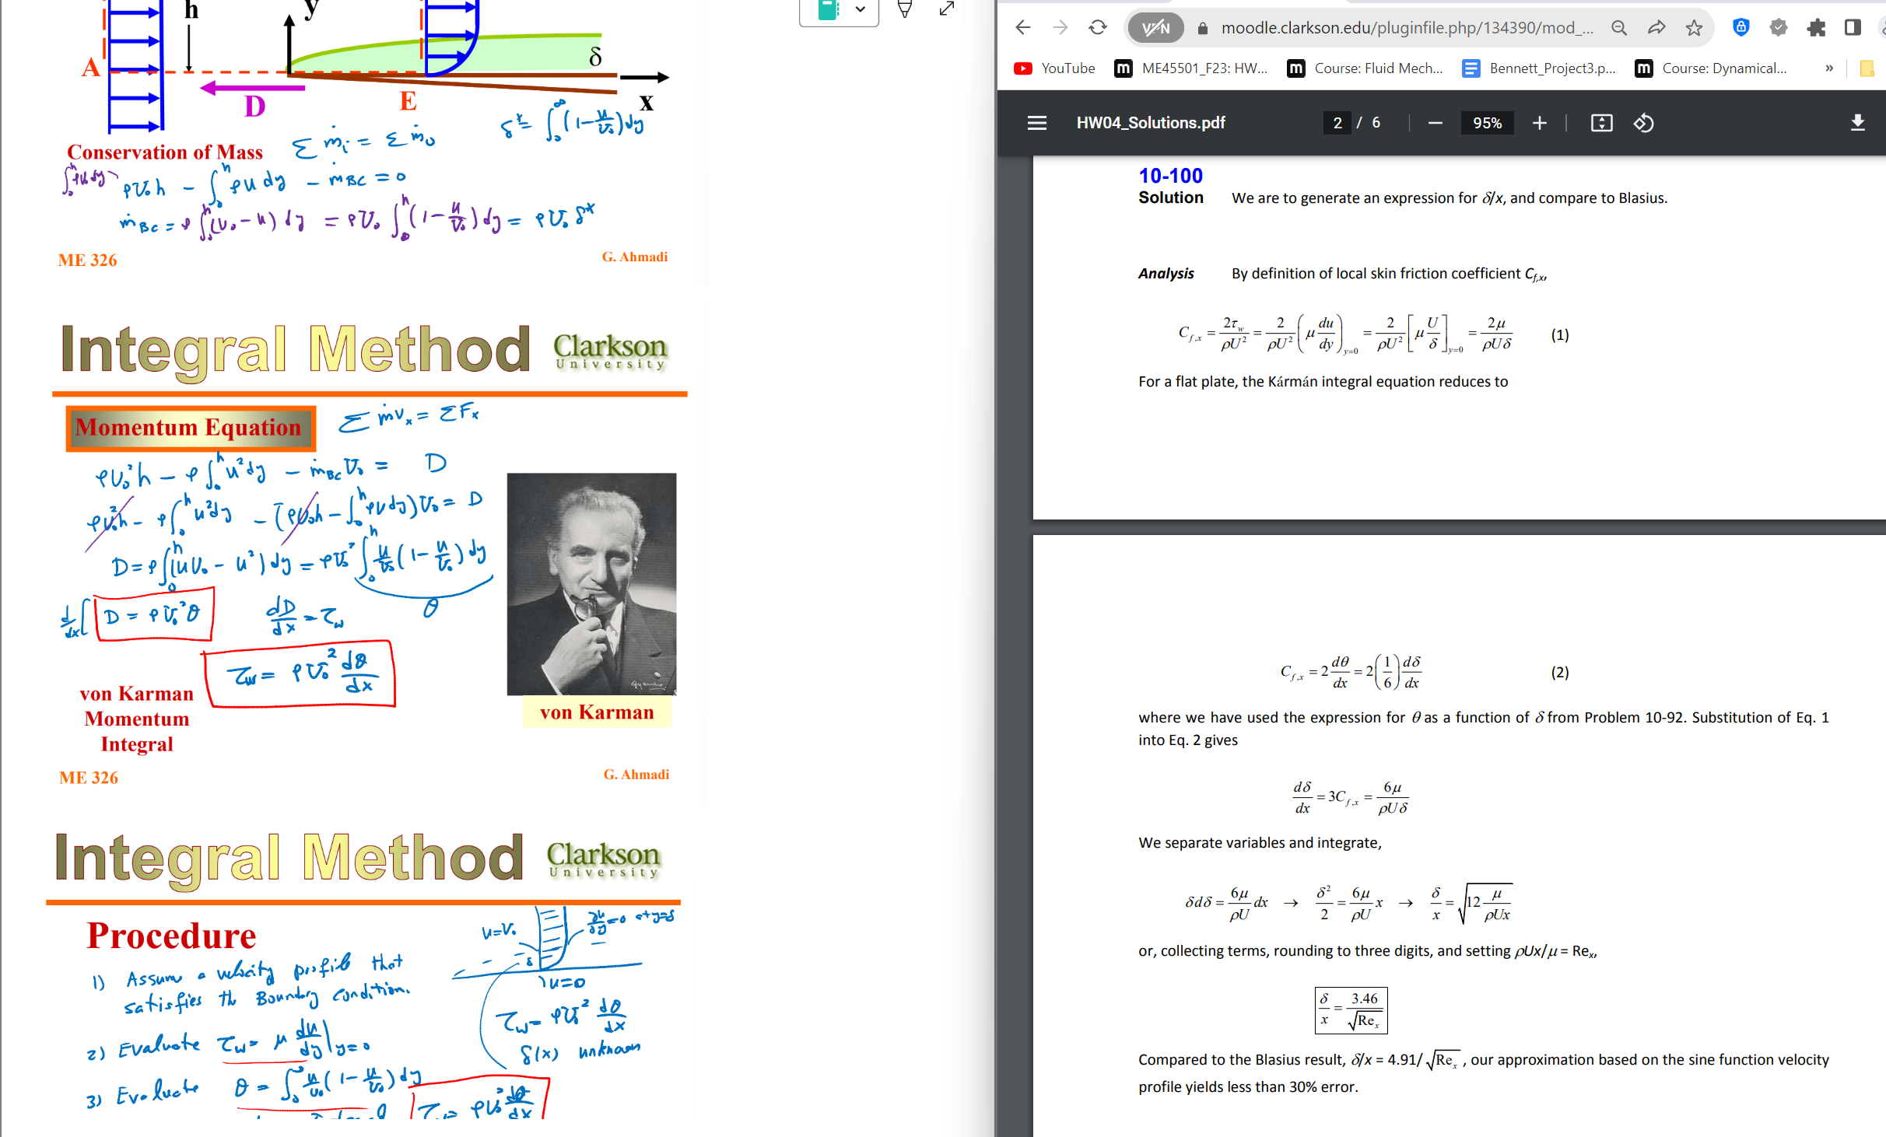
Task: Toggle the bookmark star for this page
Action: pyautogui.click(x=1693, y=28)
